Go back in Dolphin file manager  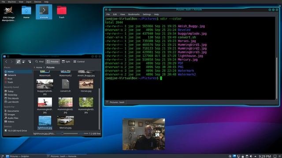click(6, 61)
